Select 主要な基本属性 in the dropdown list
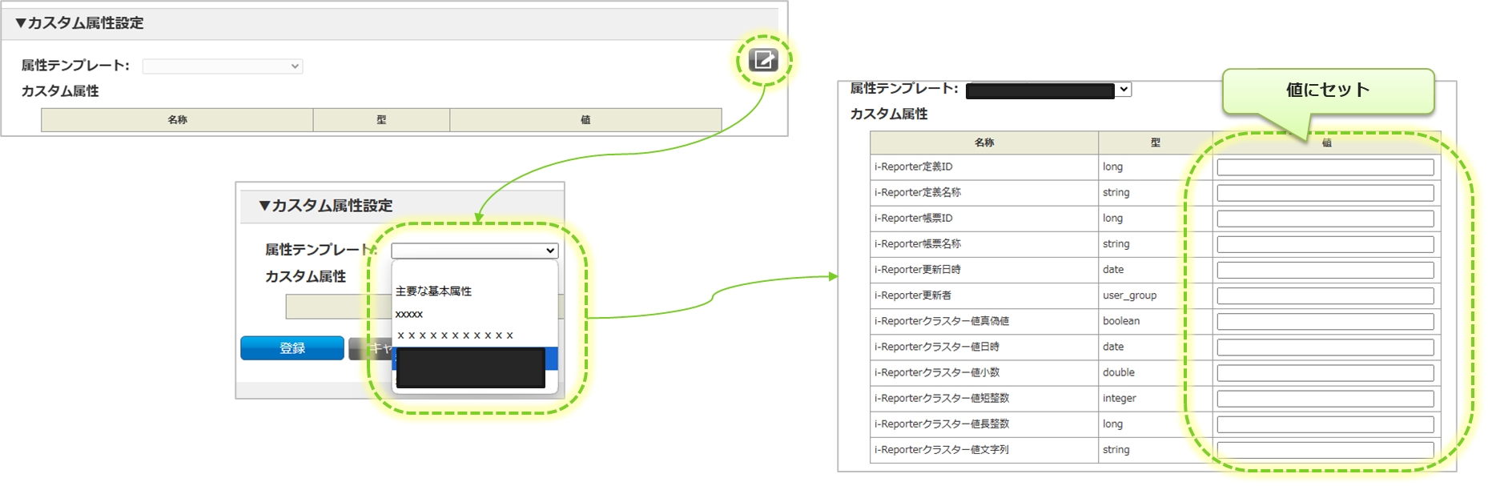The width and height of the screenshot is (1488, 486). point(433,291)
